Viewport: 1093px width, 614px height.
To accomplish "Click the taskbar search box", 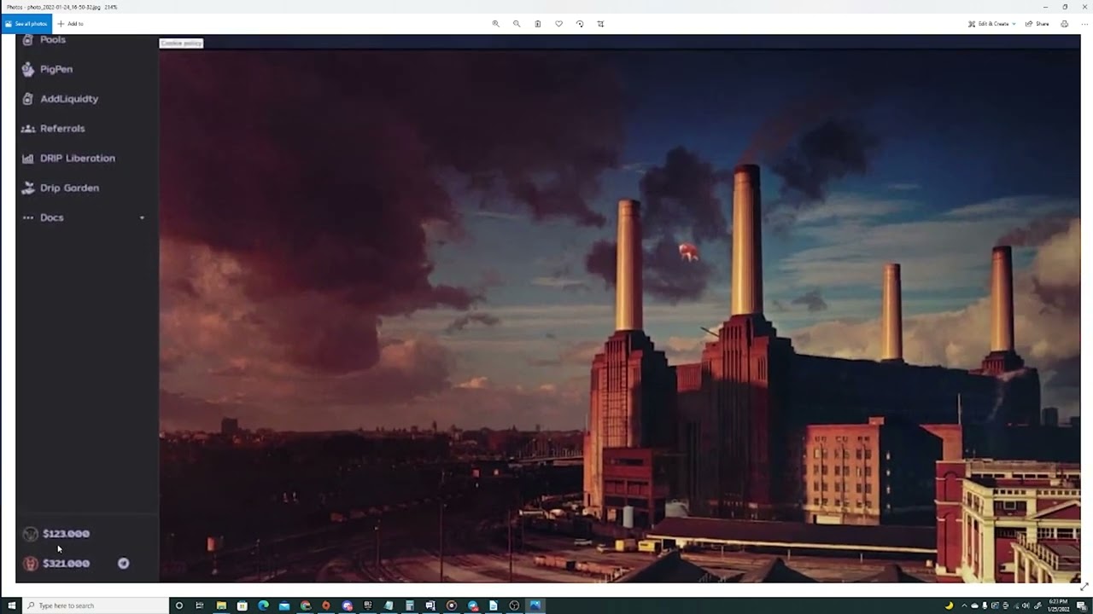I will pyautogui.click(x=95, y=605).
